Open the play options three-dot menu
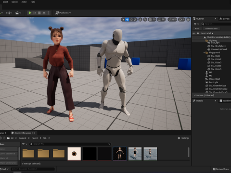Viewport: 231px width, 173px height. point(49,13)
